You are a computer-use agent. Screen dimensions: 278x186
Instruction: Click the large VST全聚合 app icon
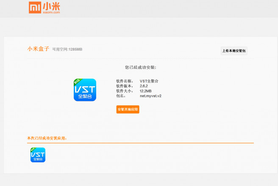[85, 90]
